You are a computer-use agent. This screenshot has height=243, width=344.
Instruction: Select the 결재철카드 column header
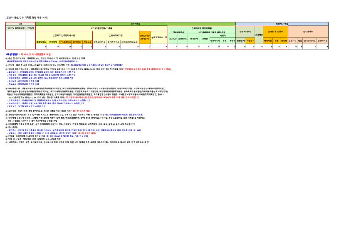pos(41,42)
